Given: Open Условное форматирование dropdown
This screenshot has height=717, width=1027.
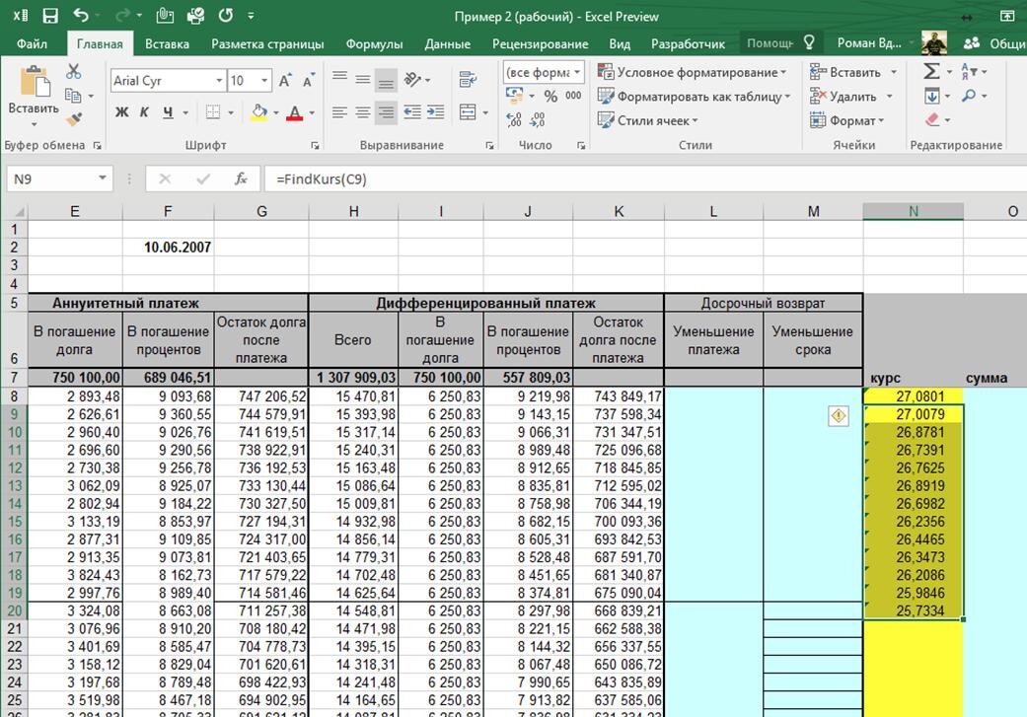Looking at the screenshot, I should (x=691, y=72).
